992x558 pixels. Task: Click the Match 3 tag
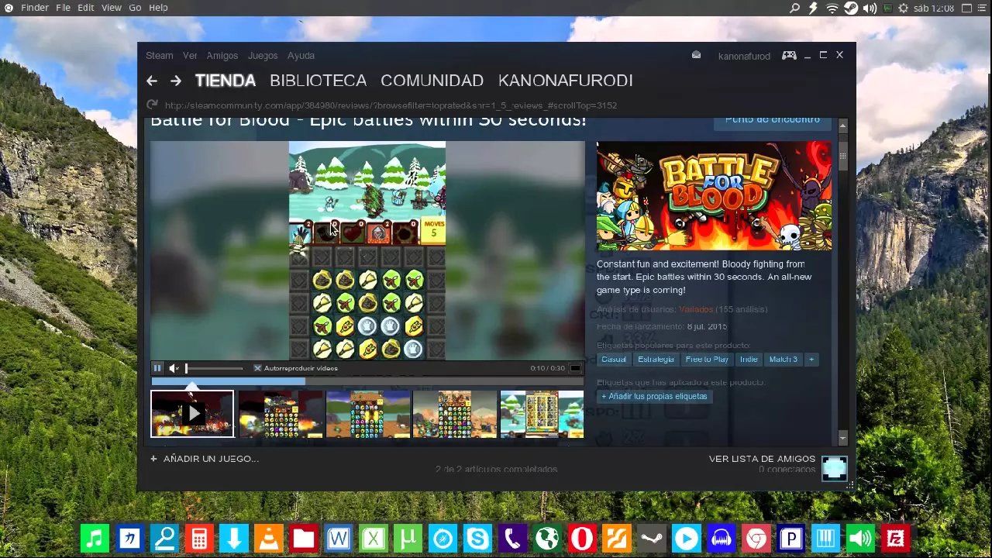[x=783, y=359]
